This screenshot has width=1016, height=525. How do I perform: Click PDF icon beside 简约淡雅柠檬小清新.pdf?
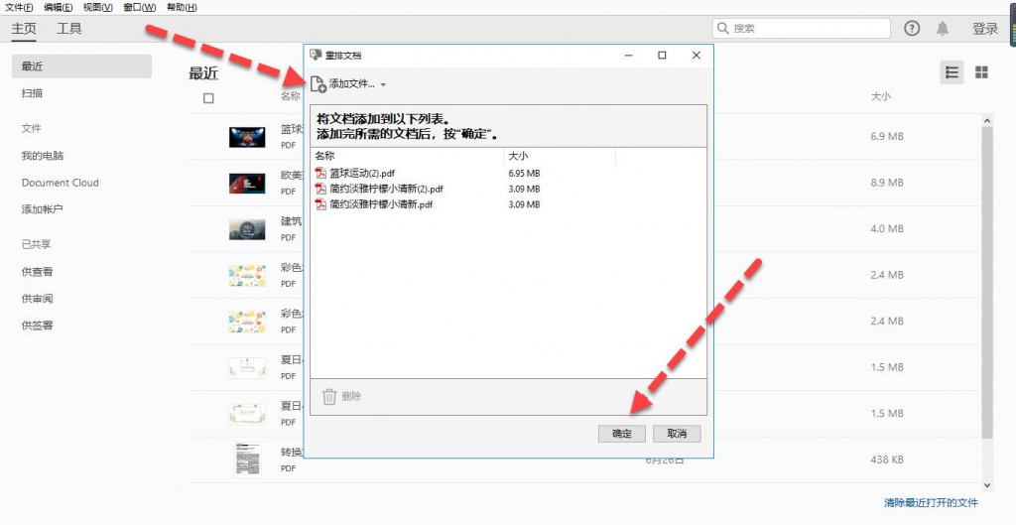tap(320, 204)
